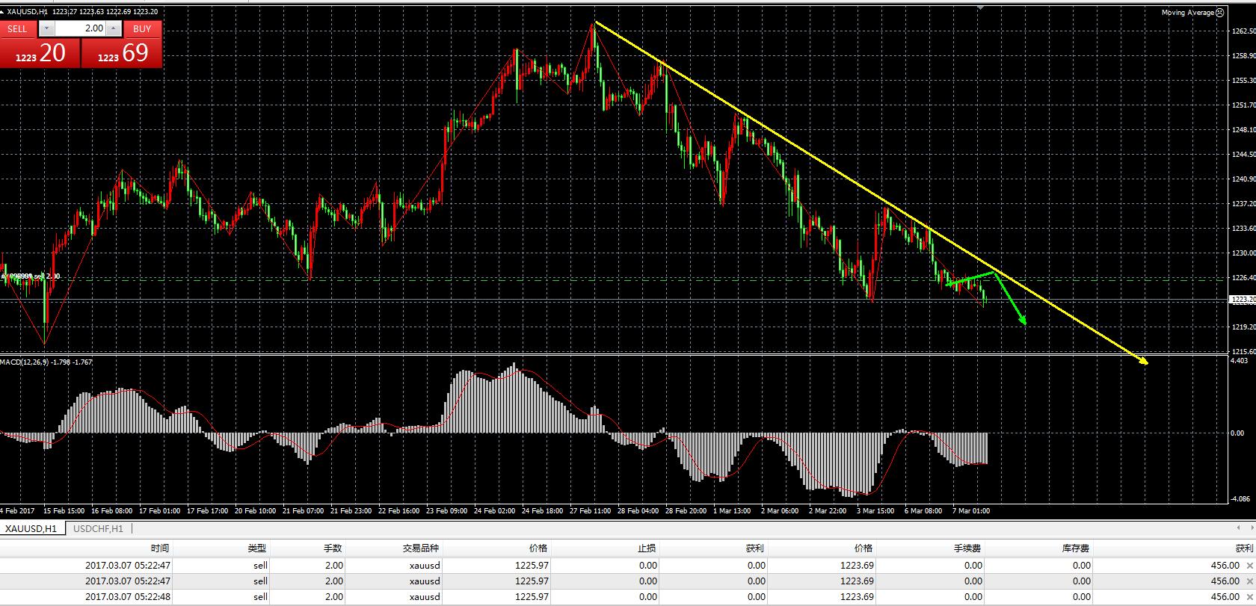
Task: Close the second sell order with X
Action: point(1249,581)
